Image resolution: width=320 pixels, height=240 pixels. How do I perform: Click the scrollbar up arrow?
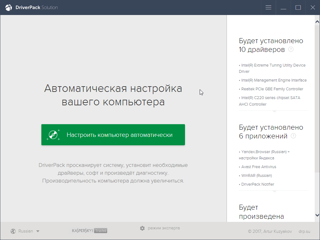[x=317, y=22]
